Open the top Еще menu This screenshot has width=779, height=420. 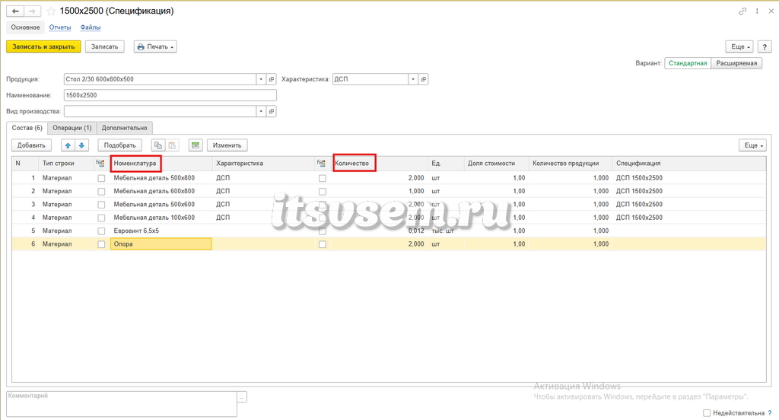point(740,46)
